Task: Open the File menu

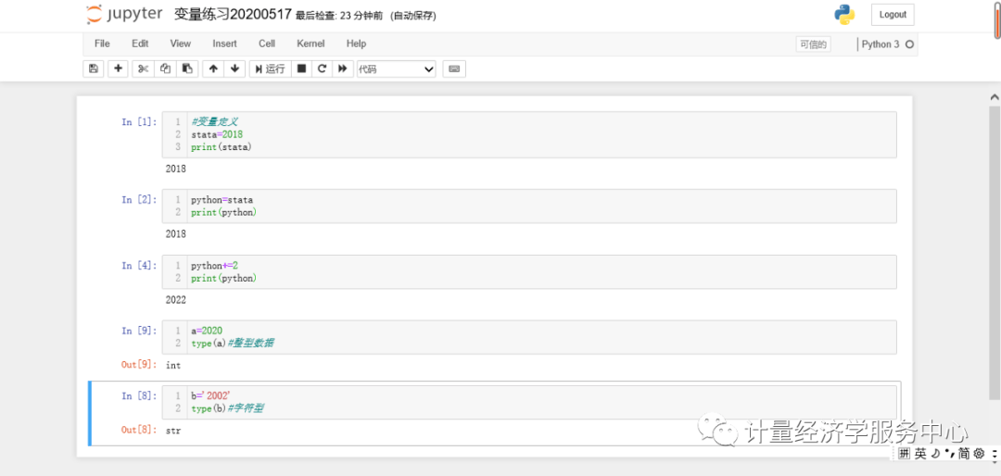Action: coord(102,44)
